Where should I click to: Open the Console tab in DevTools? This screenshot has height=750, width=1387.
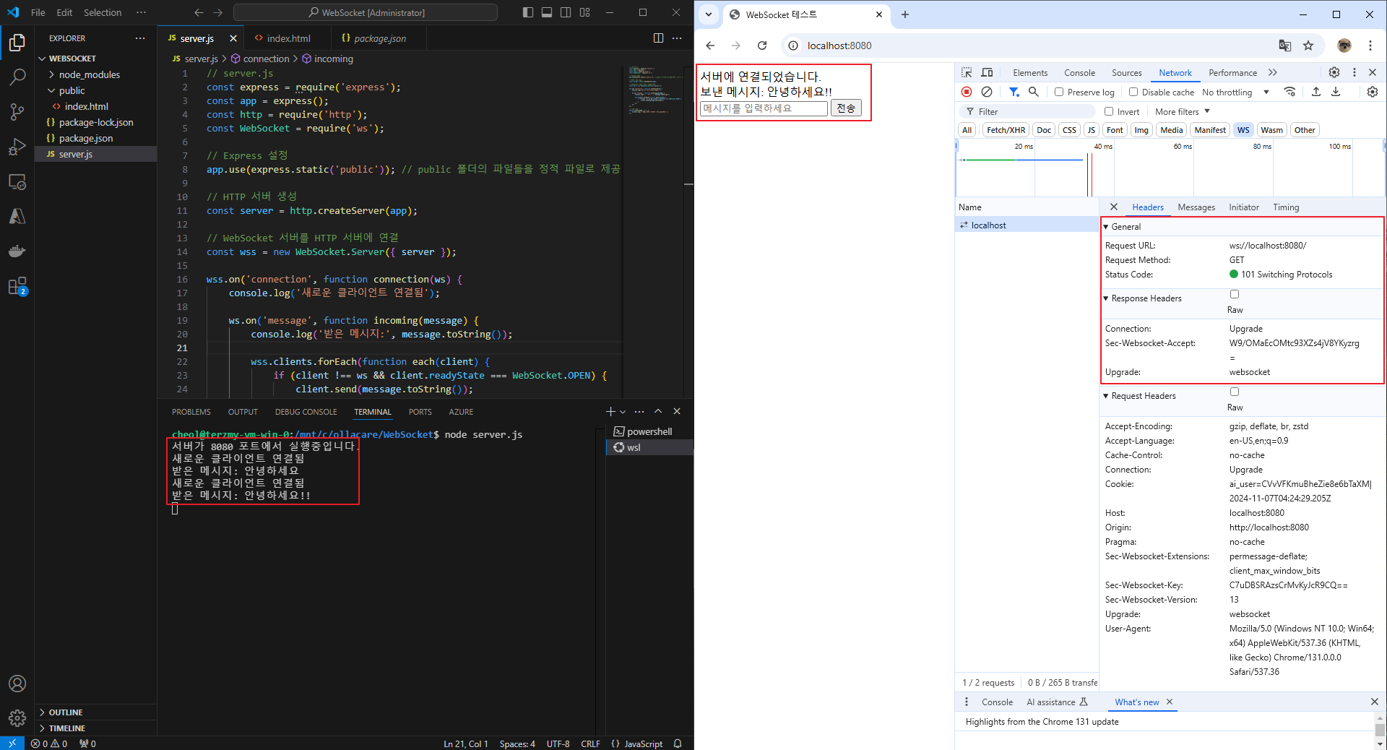[x=1079, y=73]
